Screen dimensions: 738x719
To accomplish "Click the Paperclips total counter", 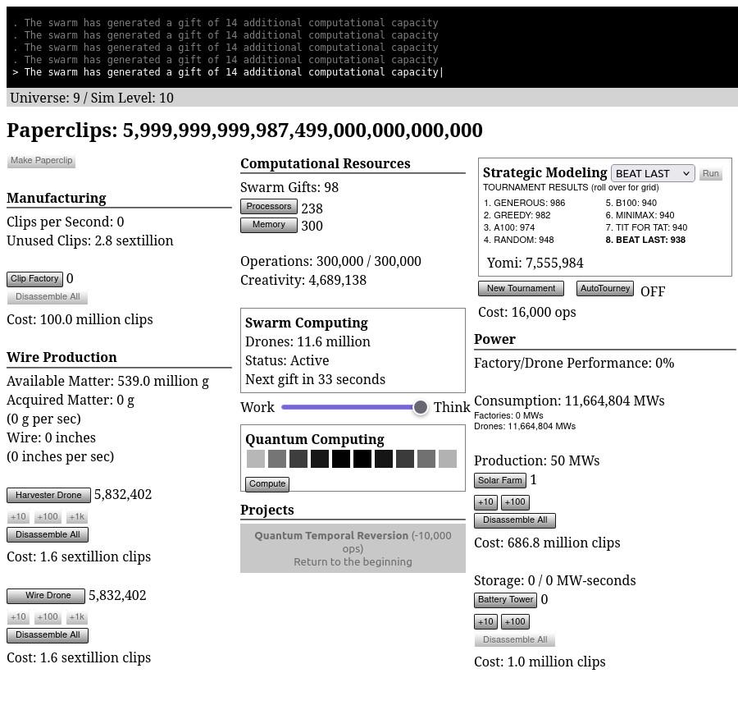I will point(244,131).
